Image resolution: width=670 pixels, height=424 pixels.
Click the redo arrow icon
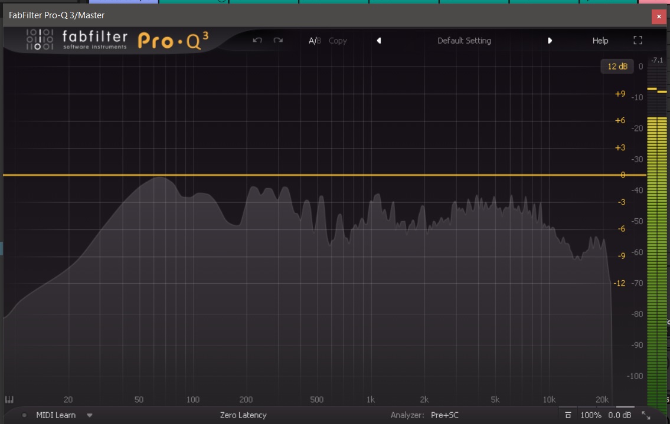[278, 41]
